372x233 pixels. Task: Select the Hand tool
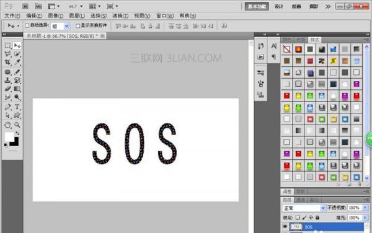pos(7,125)
